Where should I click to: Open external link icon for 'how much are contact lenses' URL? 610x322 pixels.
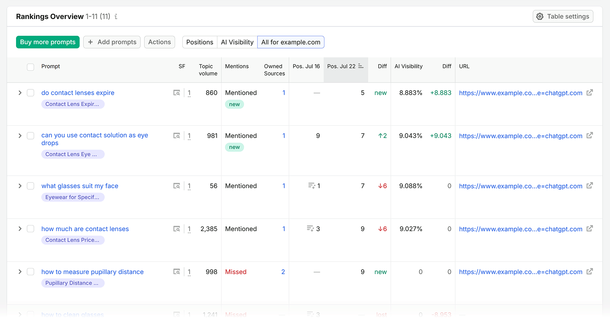pos(590,228)
